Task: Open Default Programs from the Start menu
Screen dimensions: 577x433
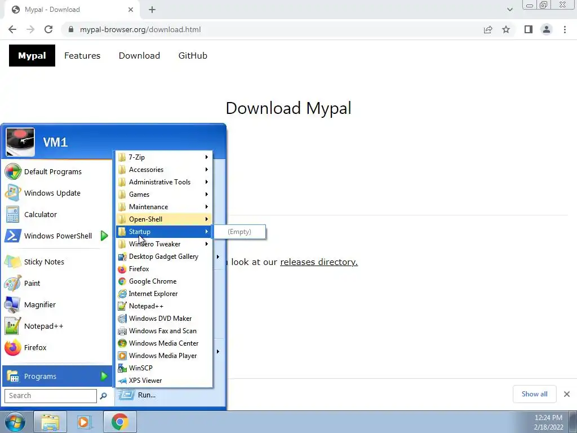Action: (57, 171)
